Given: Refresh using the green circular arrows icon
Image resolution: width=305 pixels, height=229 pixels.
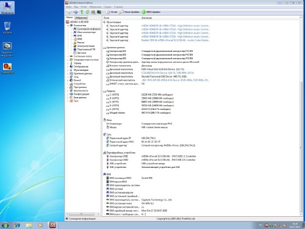Looking at the screenshot, I should tap(87, 12).
